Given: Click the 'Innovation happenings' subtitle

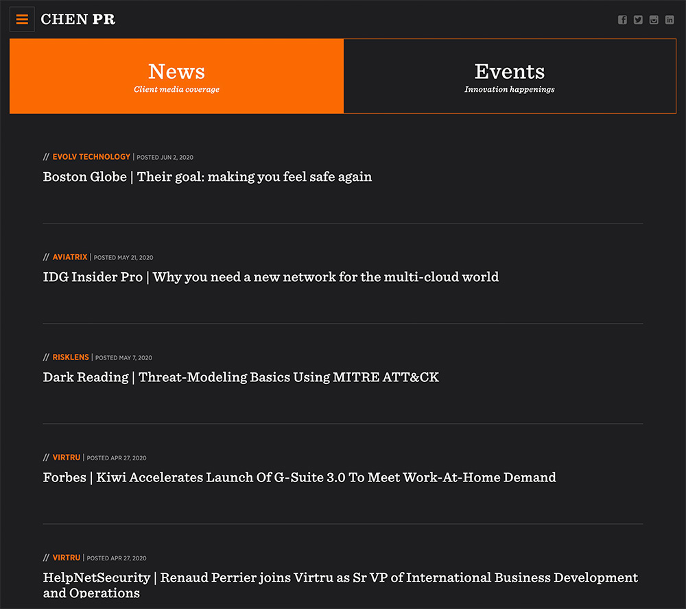Looking at the screenshot, I should point(509,90).
